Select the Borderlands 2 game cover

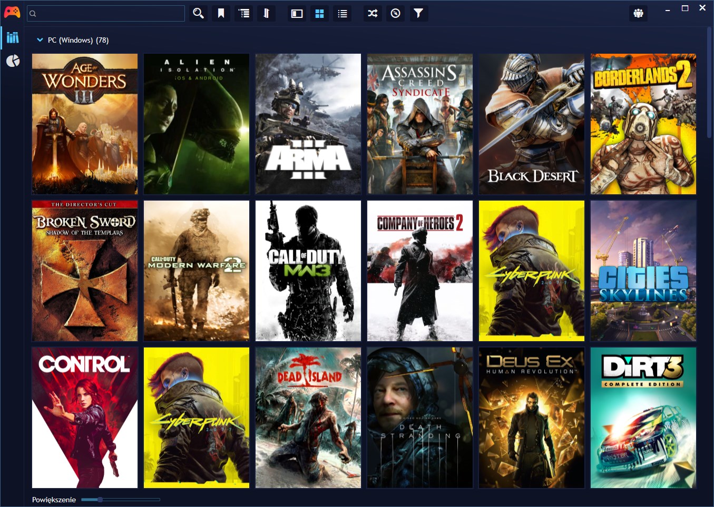(x=643, y=124)
